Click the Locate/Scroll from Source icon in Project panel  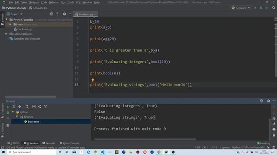point(52,14)
